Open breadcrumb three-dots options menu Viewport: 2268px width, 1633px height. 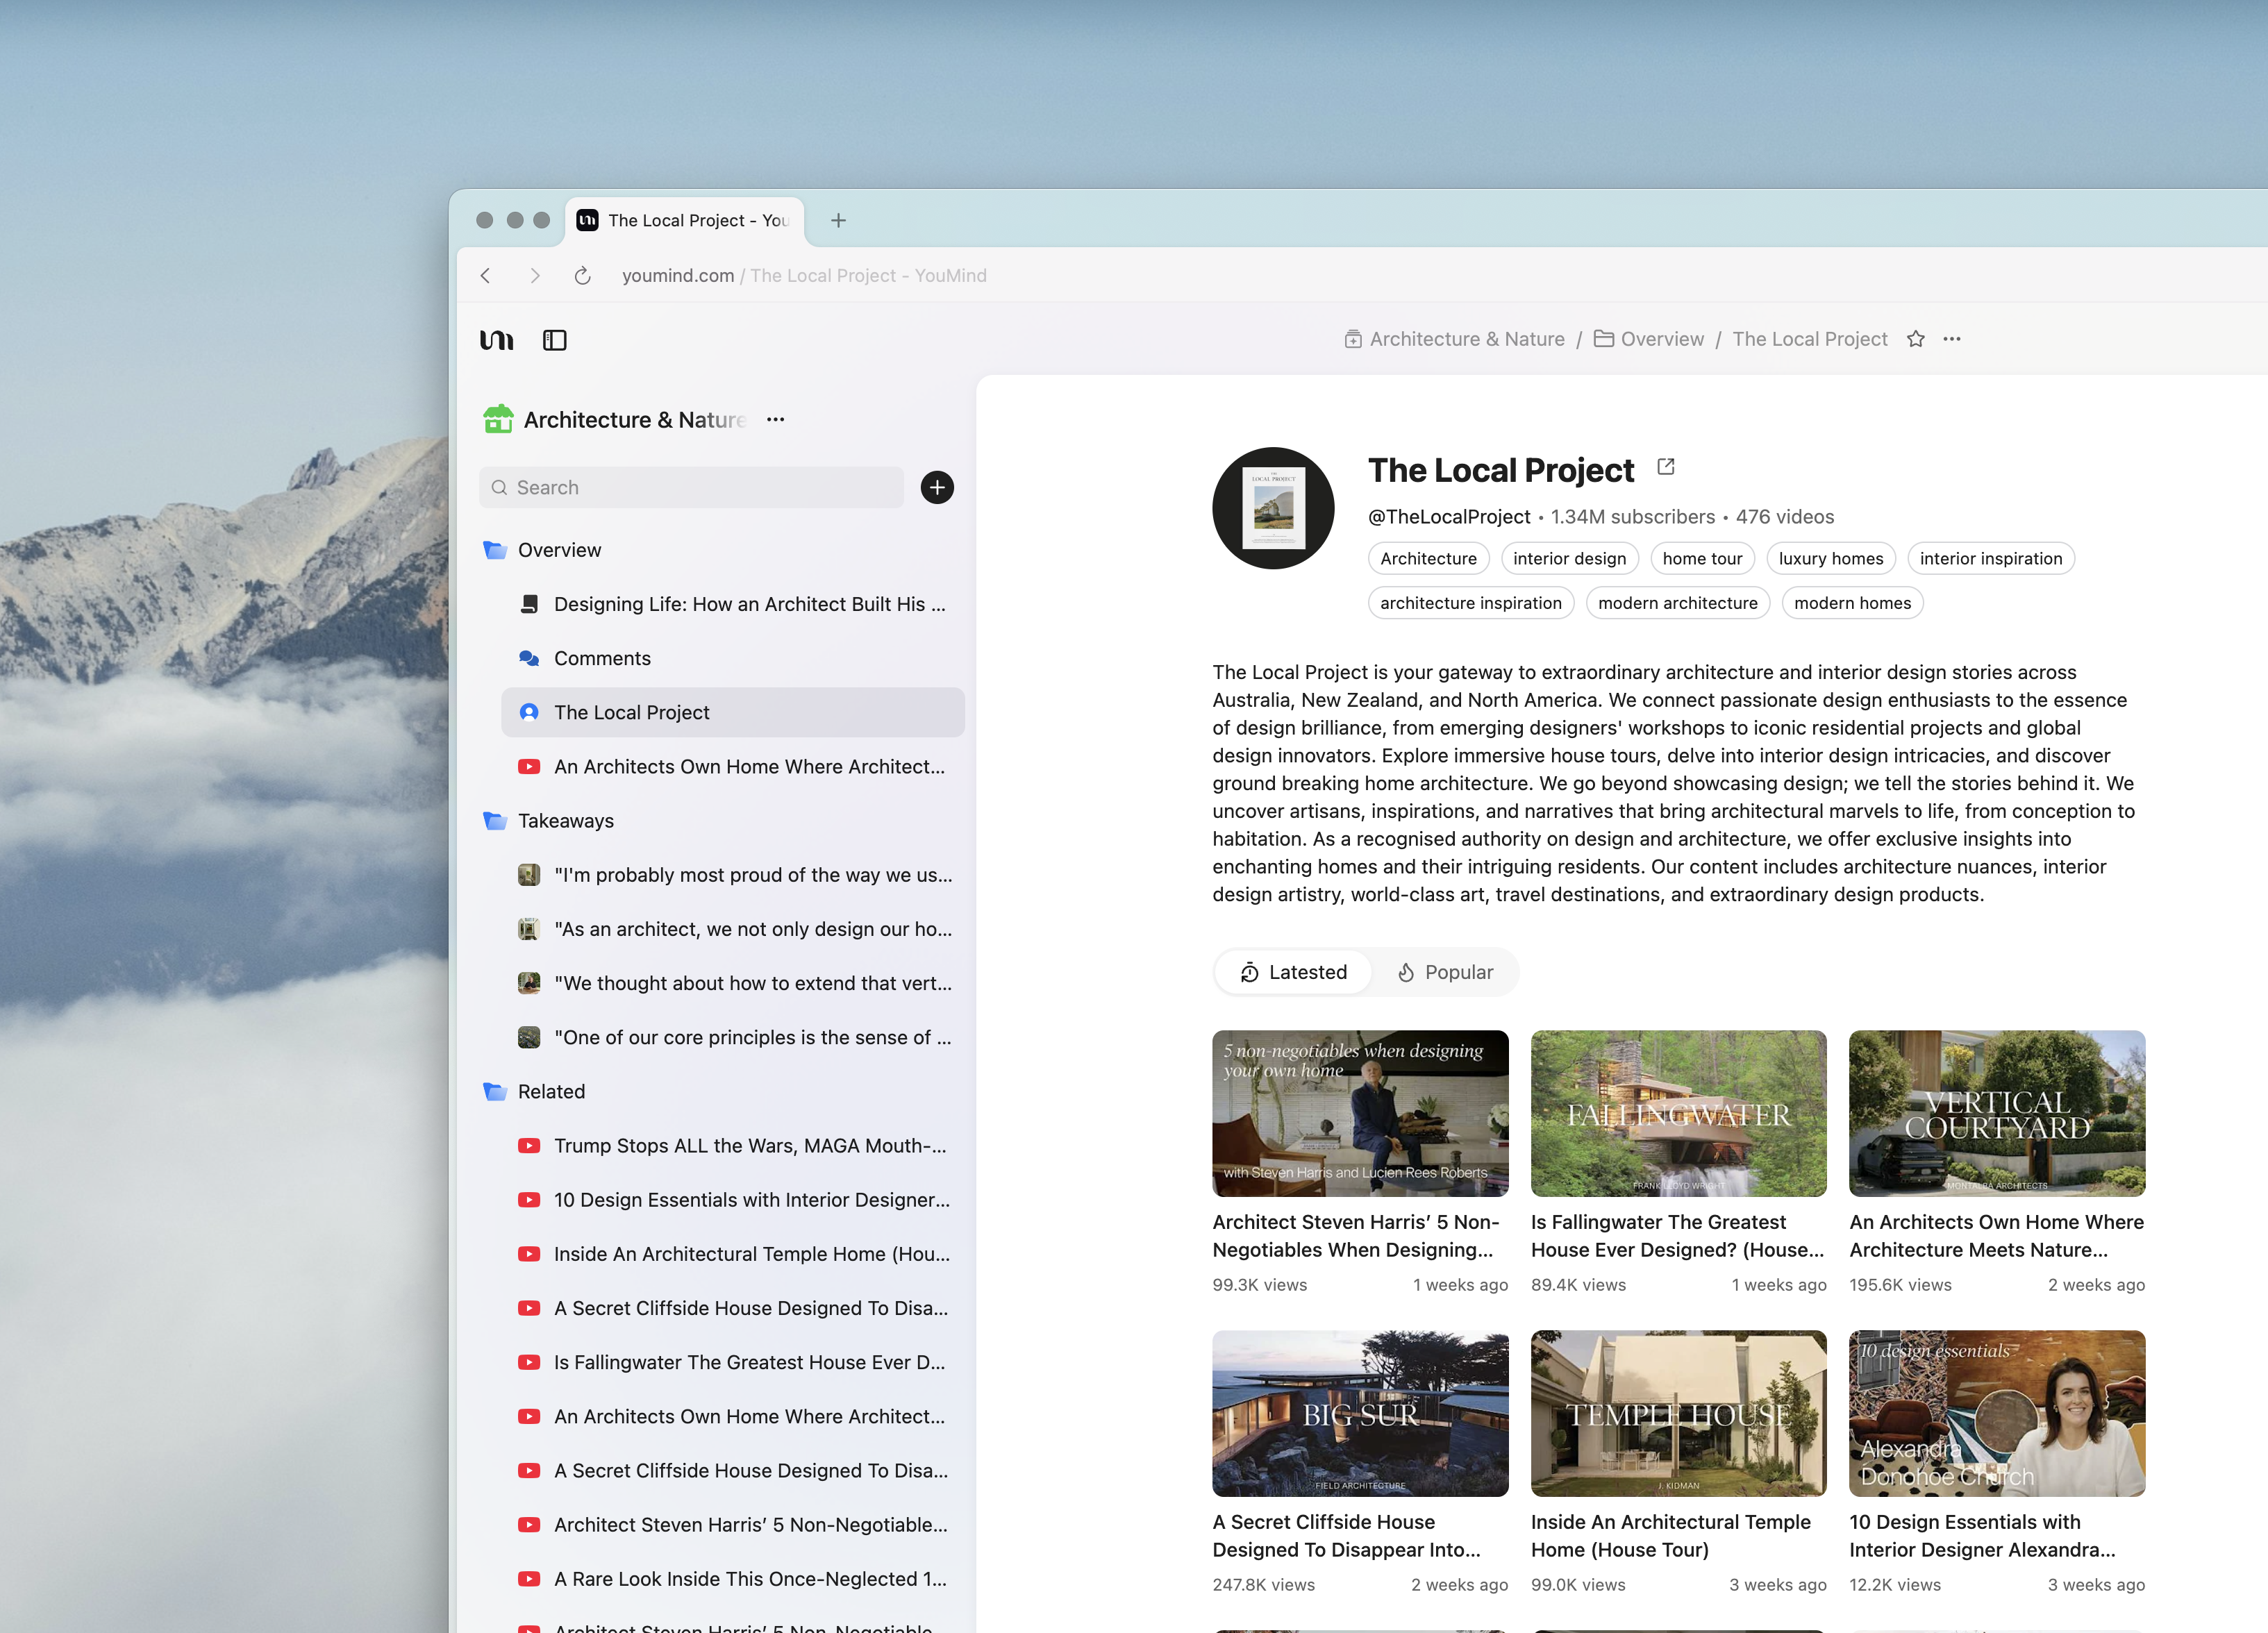1951,339
